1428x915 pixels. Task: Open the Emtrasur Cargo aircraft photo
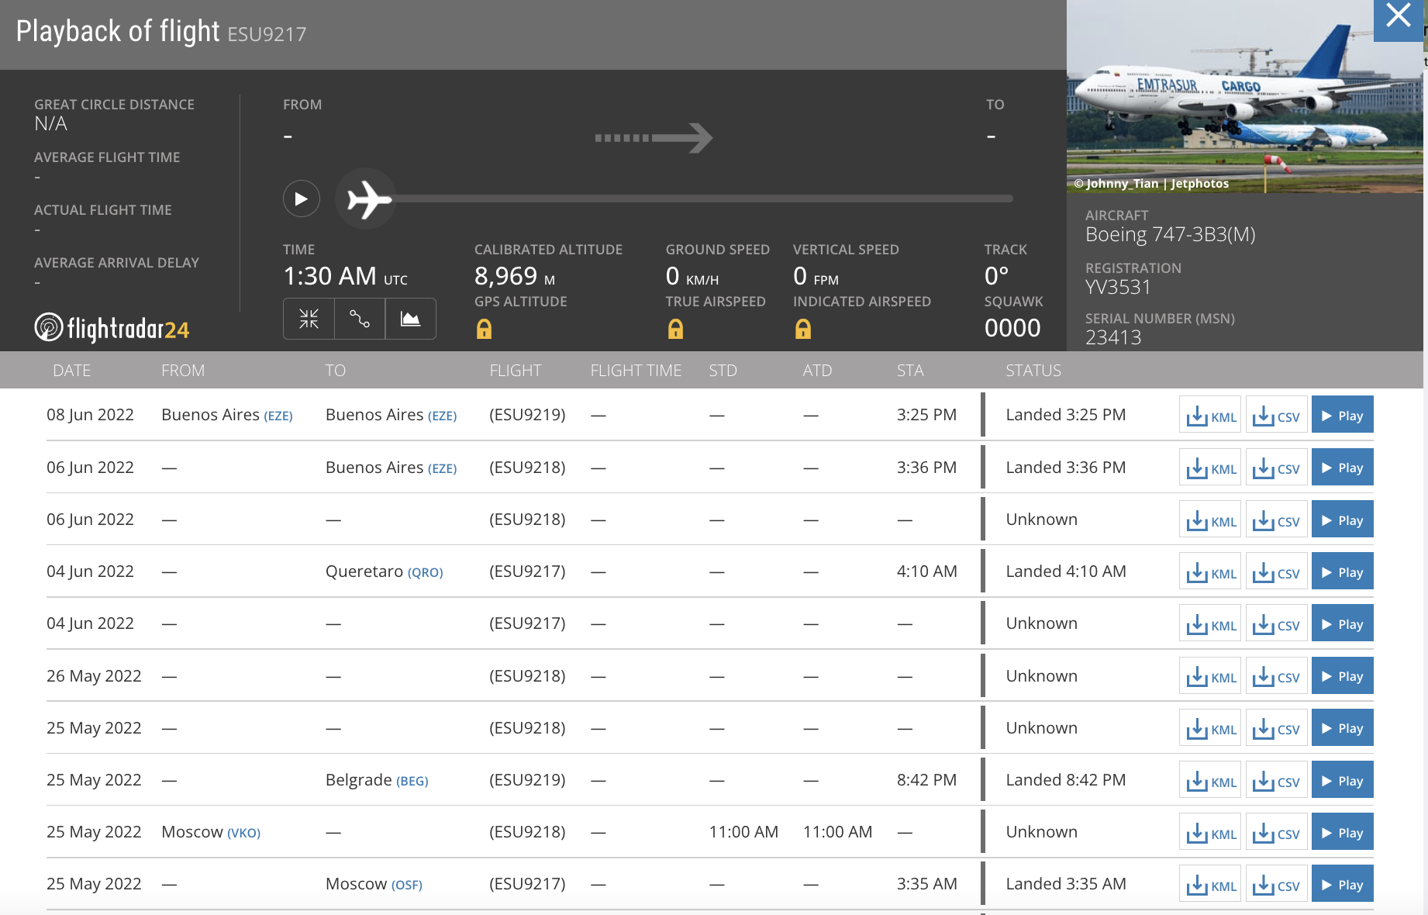pos(1244,97)
